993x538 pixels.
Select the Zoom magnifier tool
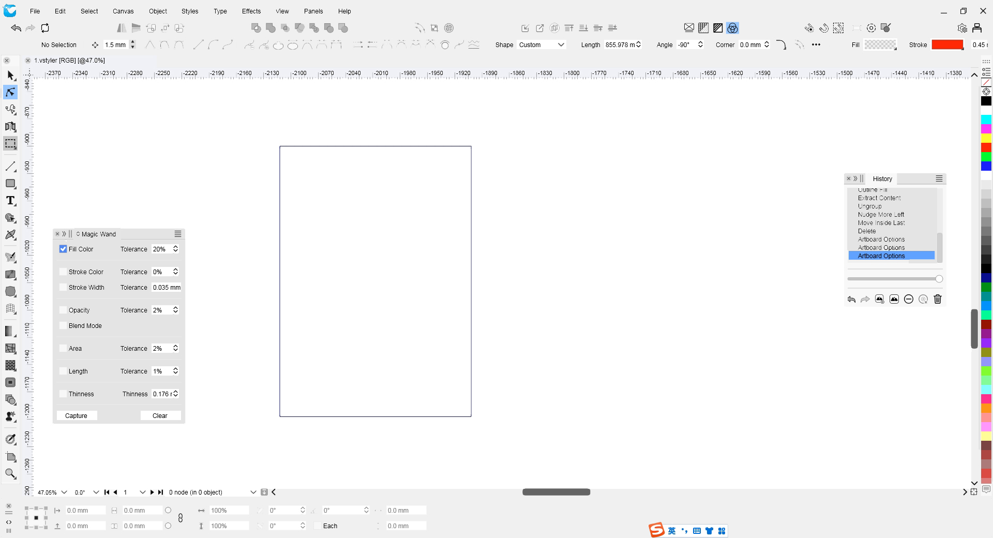click(x=10, y=473)
